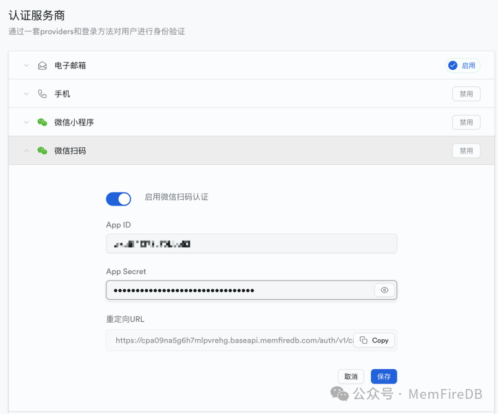Image resolution: width=498 pixels, height=414 pixels.
Task: Expand the 微信小程序 provider row
Action: (26, 122)
